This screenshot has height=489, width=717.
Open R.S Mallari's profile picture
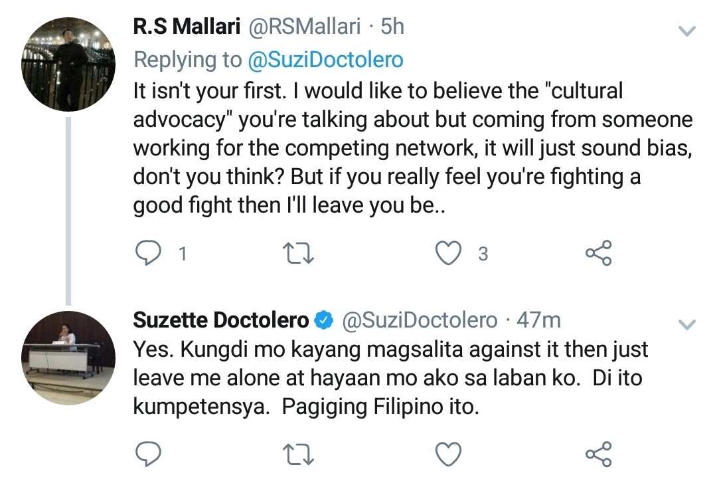tap(68, 64)
